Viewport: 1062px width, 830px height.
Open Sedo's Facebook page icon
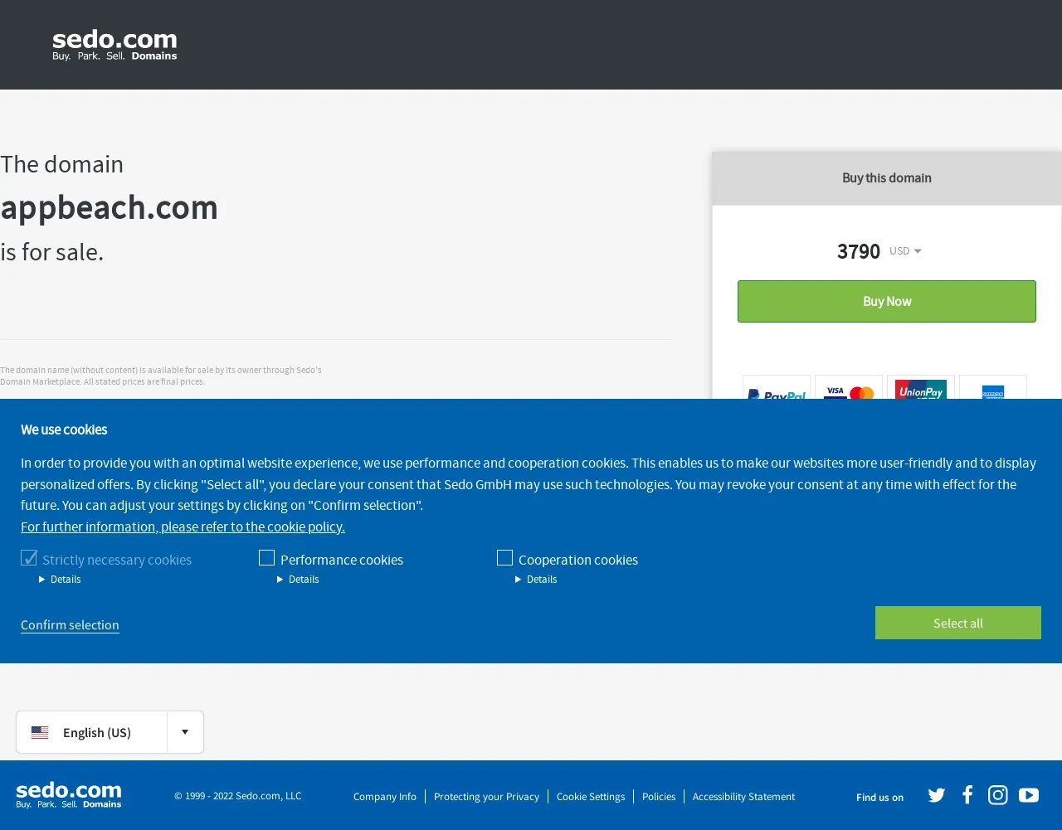point(967,795)
